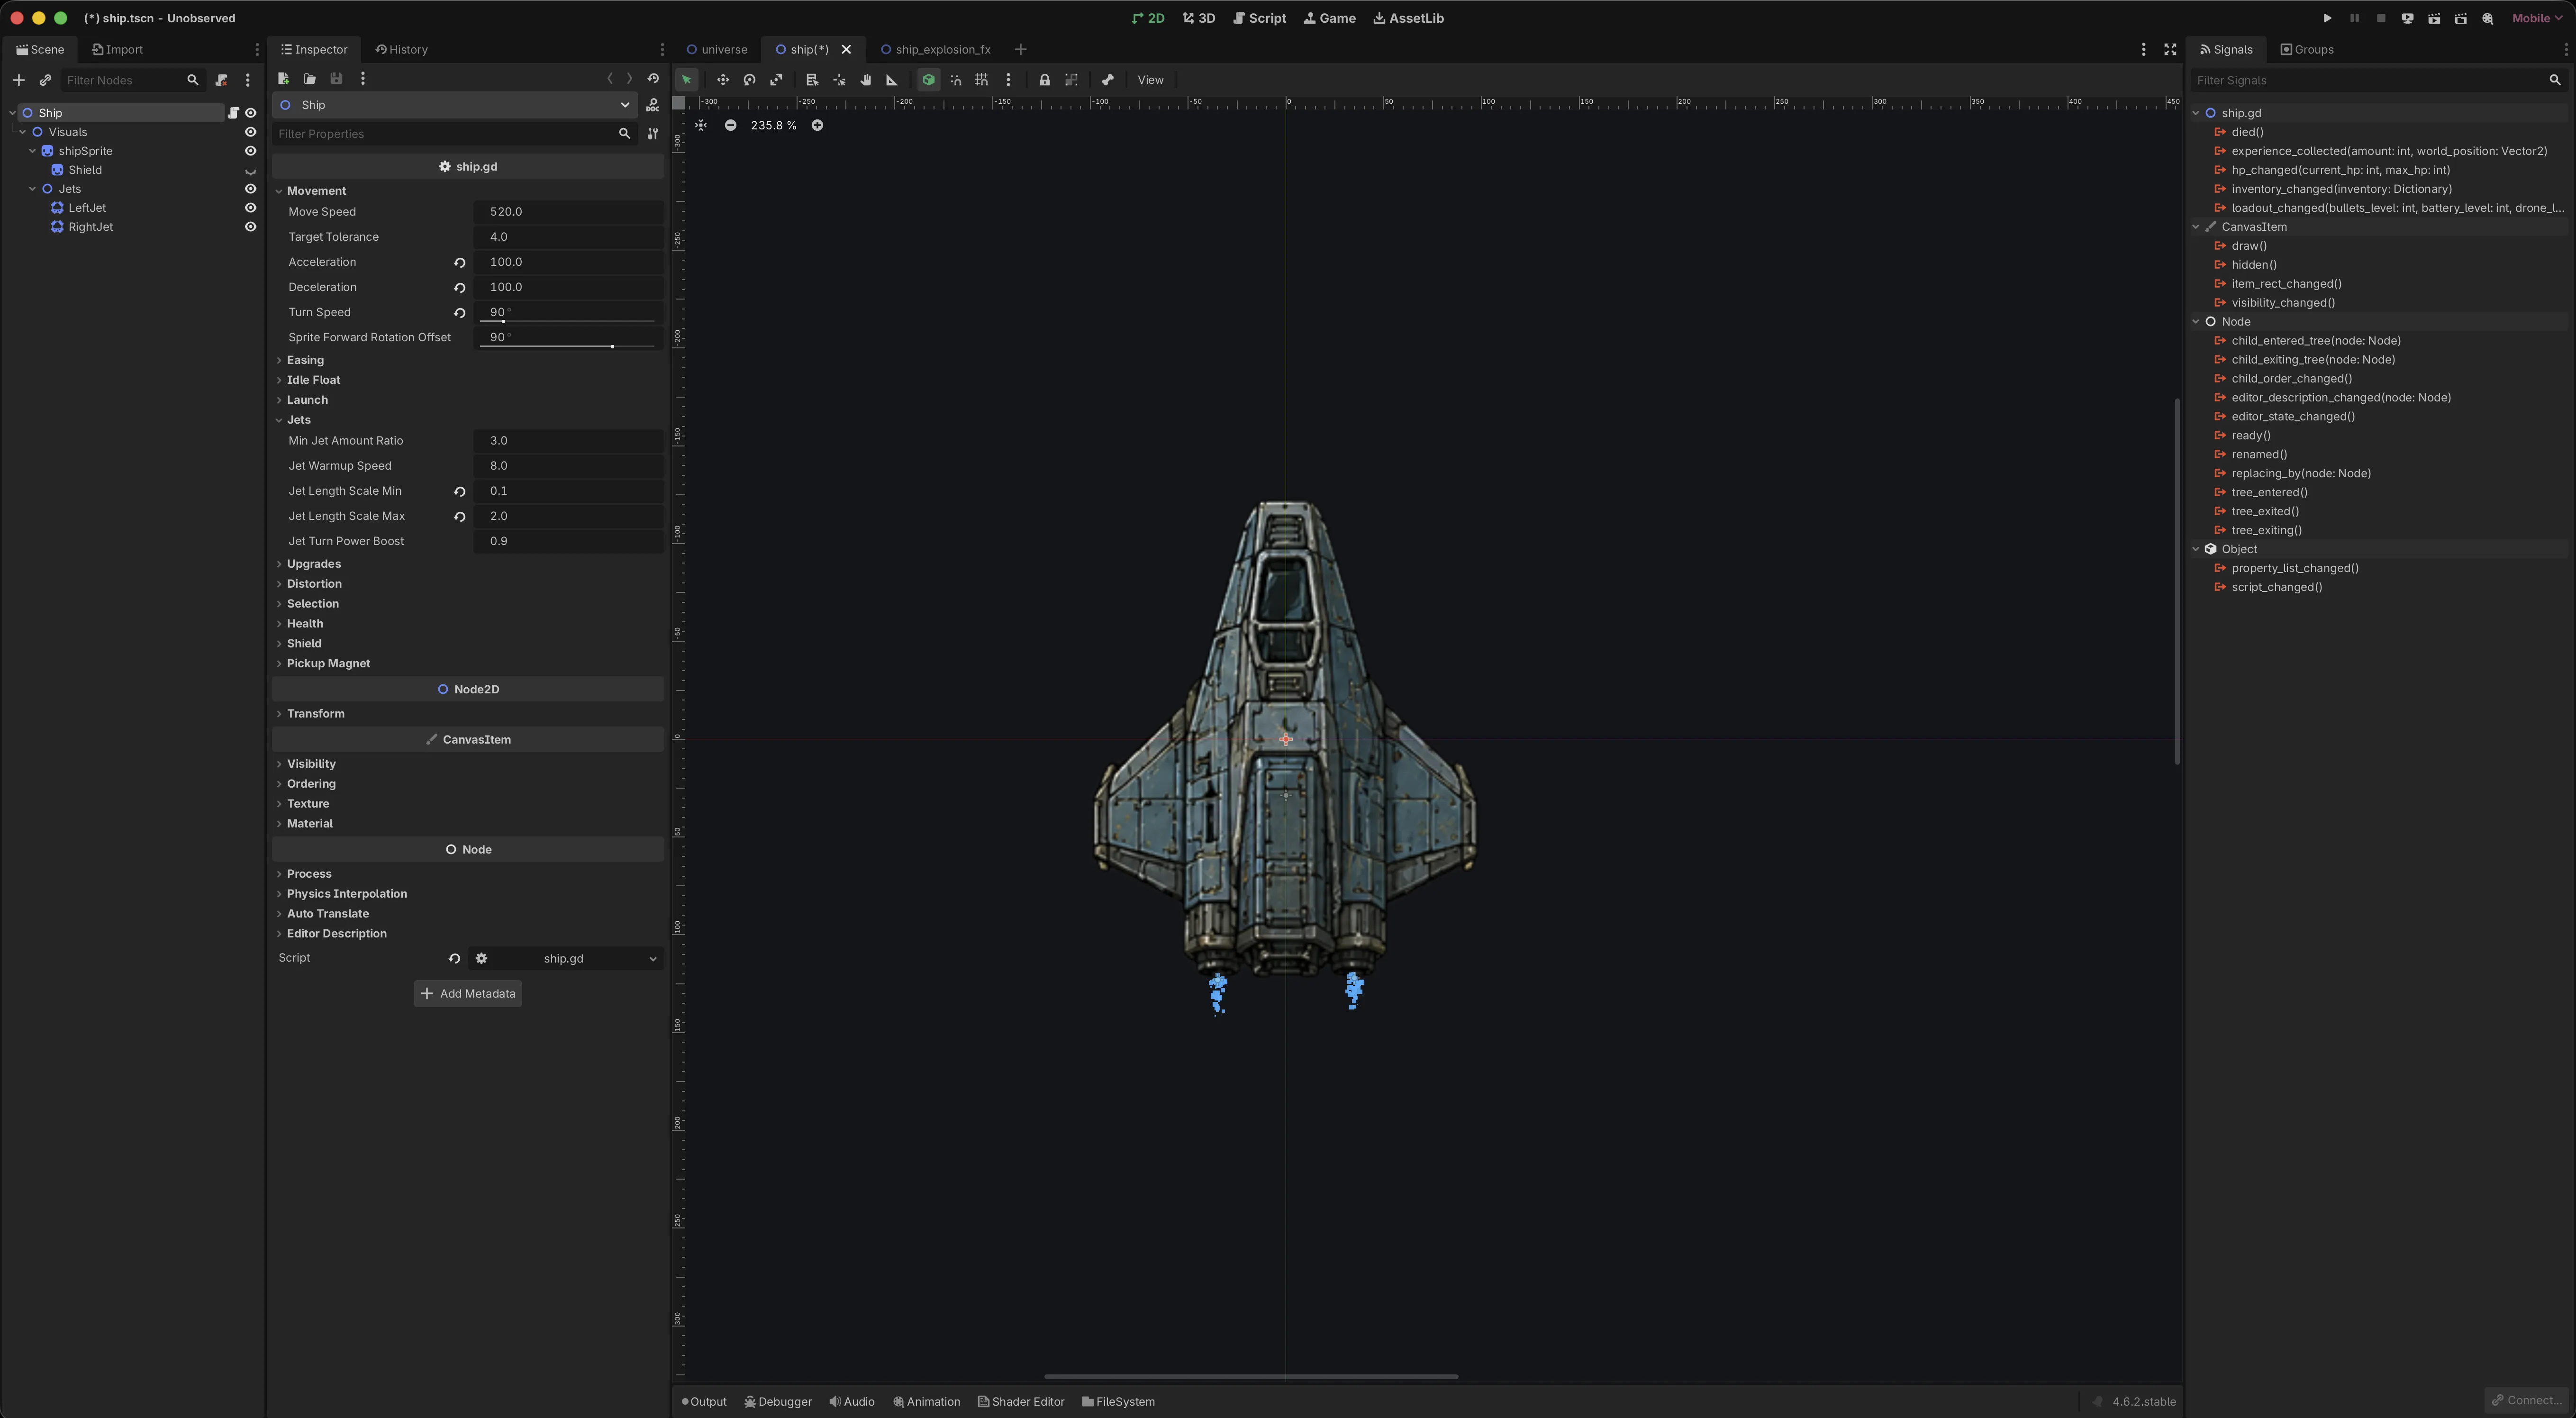The width and height of the screenshot is (2576, 1418).
Task: Open the AssetLib workspace
Action: (x=1408, y=18)
